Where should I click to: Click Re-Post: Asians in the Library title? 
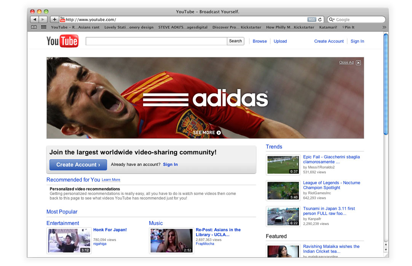218,232
